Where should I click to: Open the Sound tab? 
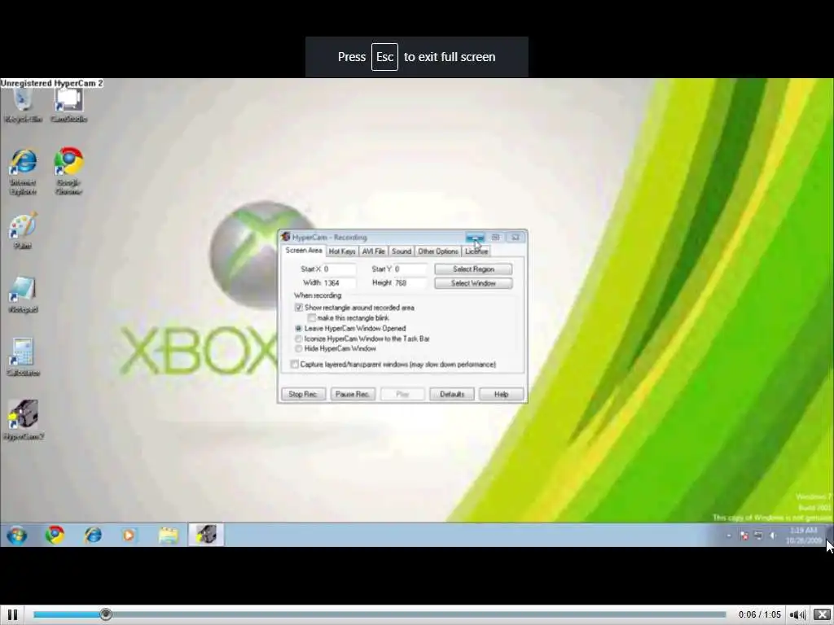click(402, 251)
